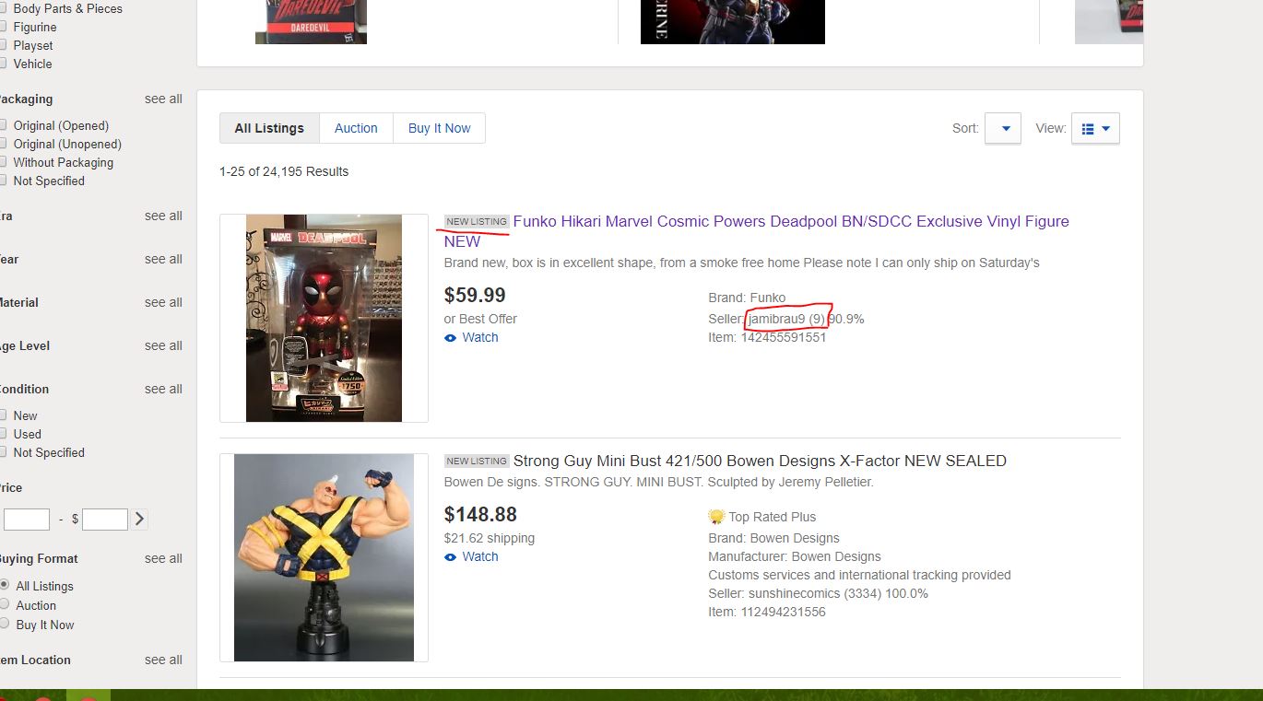This screenshot has height=701, width=1263.
Task: Check the Used condition filter
Action: [x=3, y=434]
